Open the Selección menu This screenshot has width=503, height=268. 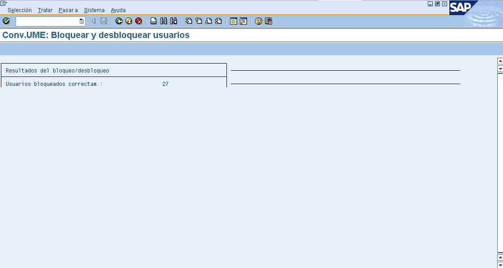tap(20, 10)
